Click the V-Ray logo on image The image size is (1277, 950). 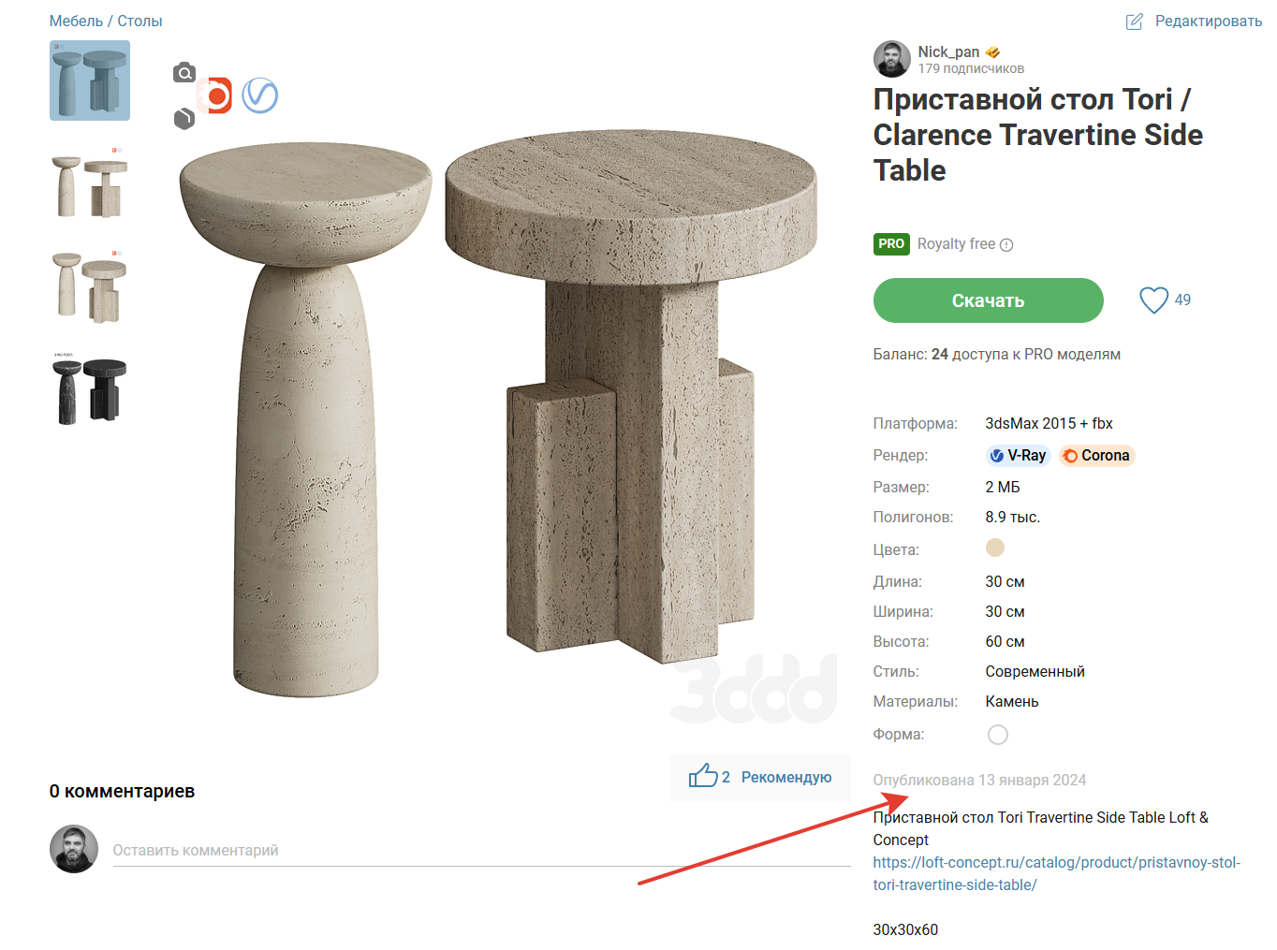[260, 95]
